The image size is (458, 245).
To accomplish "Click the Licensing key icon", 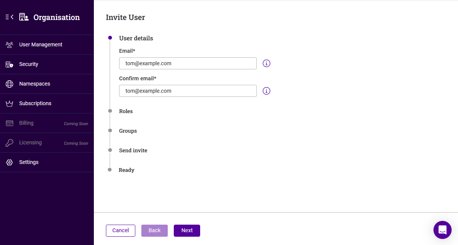I will (x=9, y=142).
